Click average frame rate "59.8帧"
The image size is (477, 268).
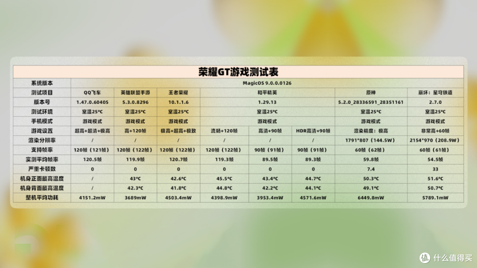[371, 159]
